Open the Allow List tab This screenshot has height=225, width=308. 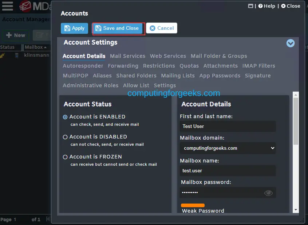(136, 85)
